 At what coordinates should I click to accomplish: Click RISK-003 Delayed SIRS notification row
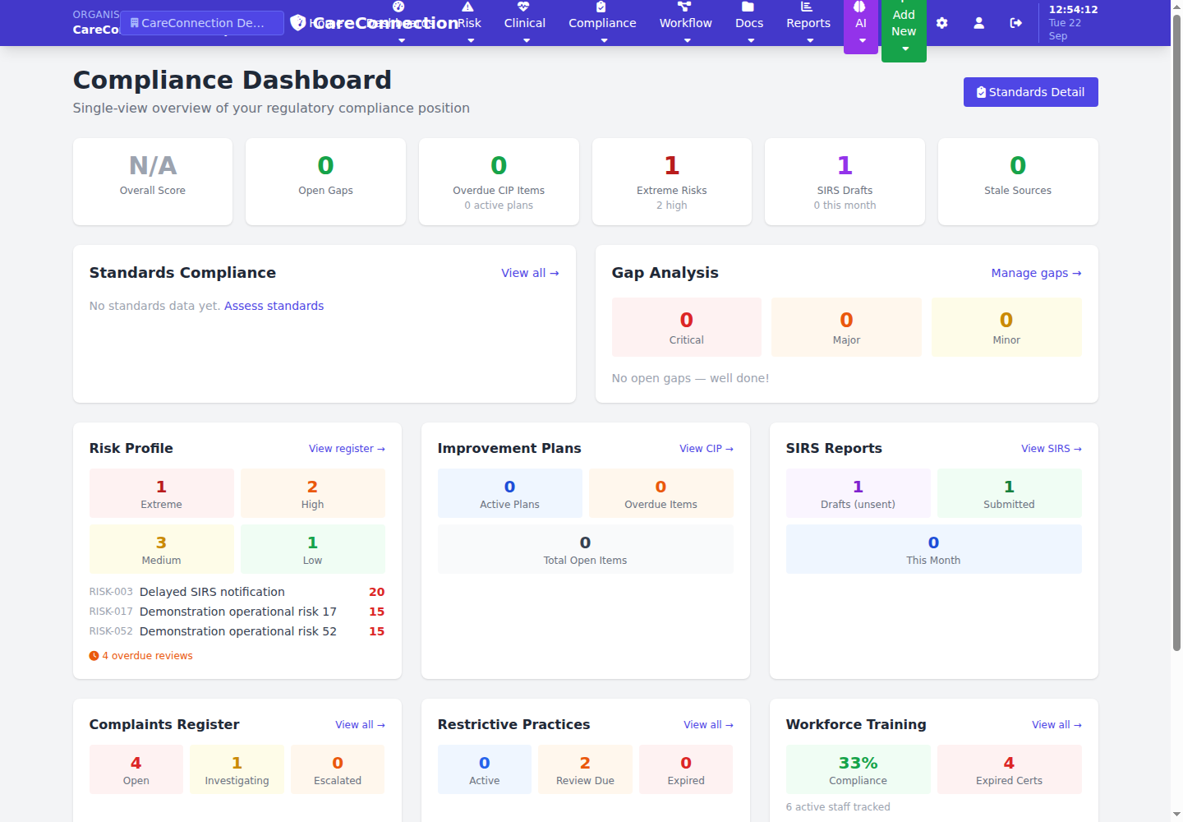237,592
